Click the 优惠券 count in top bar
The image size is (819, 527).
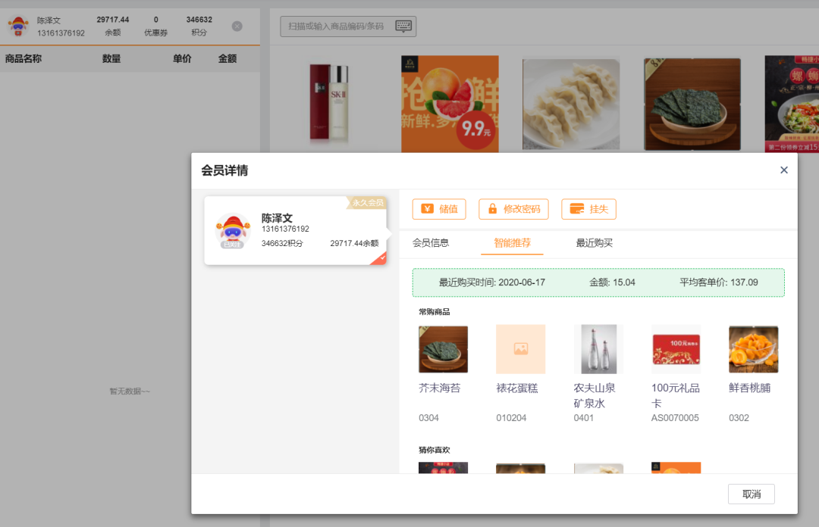point(155,20)
